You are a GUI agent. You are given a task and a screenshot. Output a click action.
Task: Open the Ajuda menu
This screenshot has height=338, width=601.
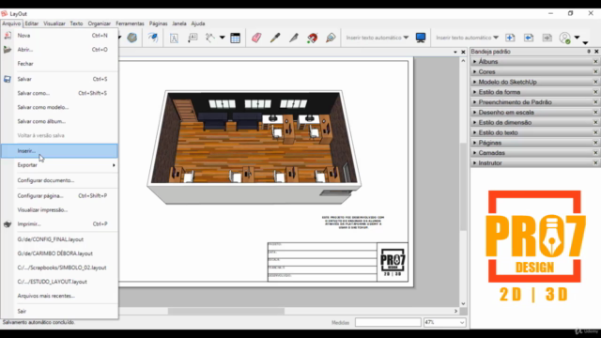198,23
